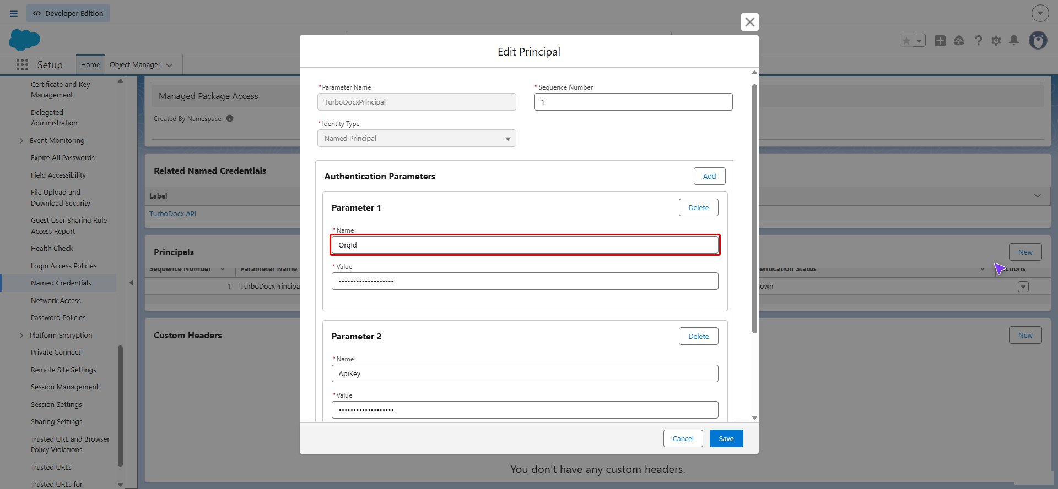Open the notifications bell
The height and width of the screenshot is (489, 1058).
click(1014, 41)
